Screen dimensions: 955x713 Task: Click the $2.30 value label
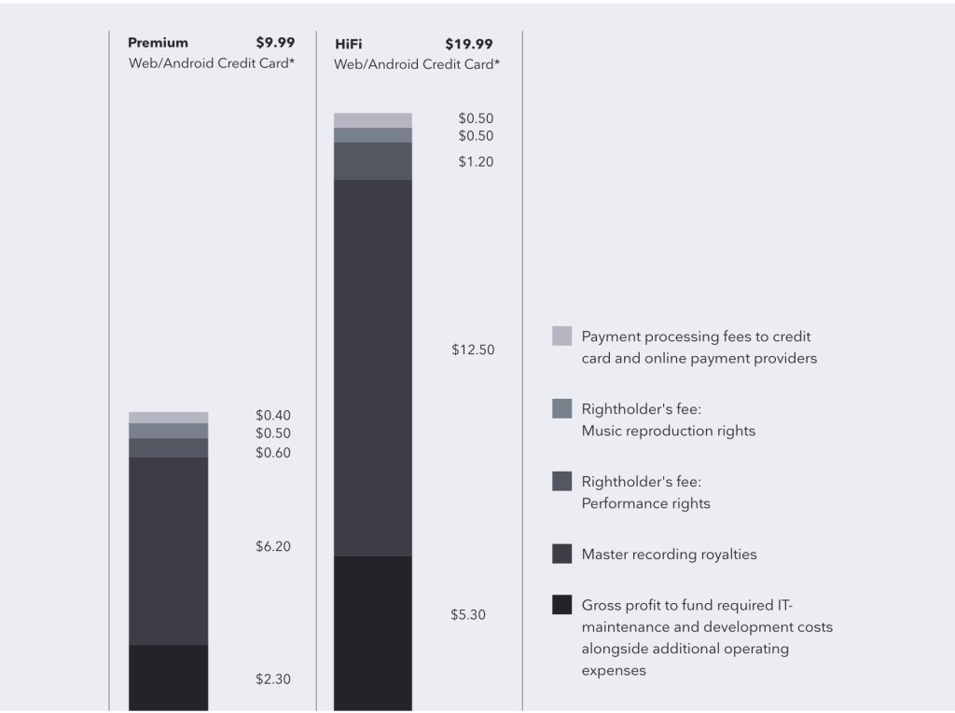pos(273,679)
